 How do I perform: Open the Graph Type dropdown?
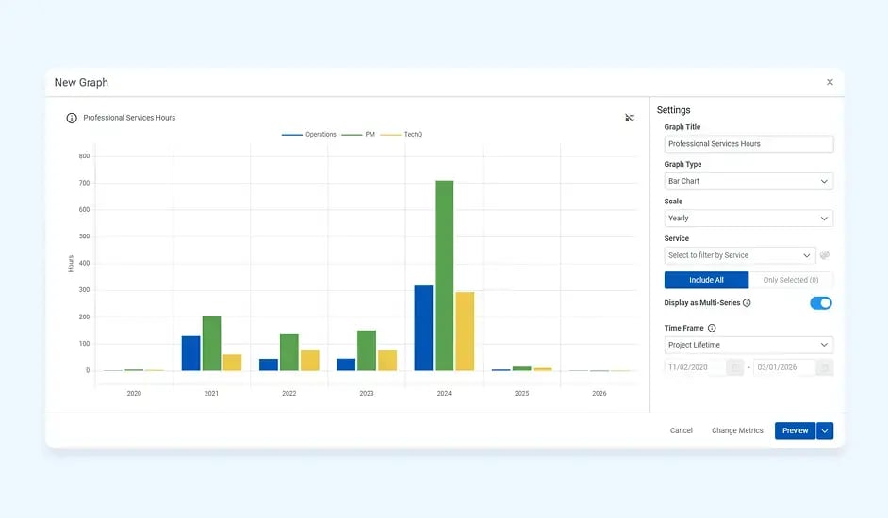click(748, 181)
